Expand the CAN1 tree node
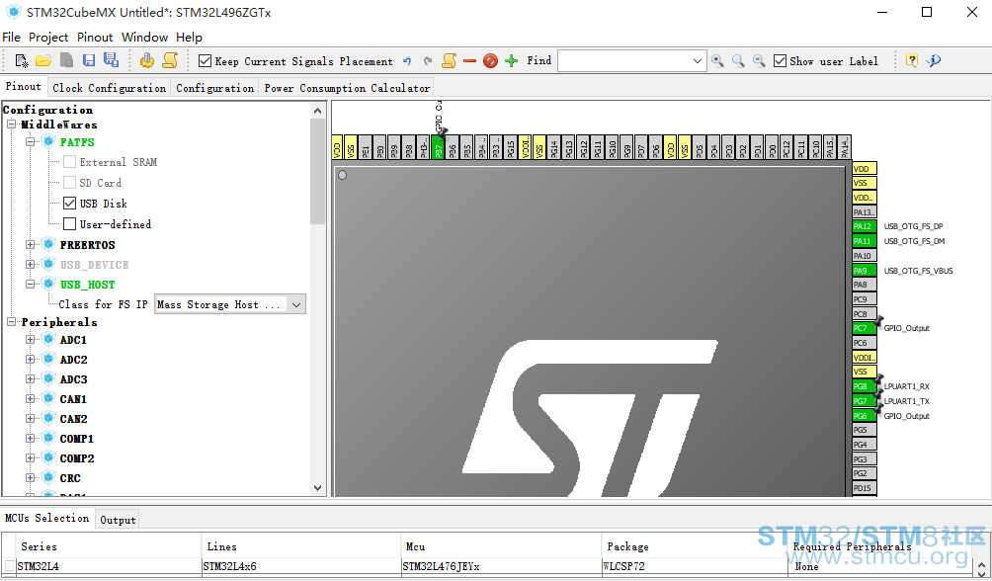Screen dimensions: 992x581 pyautogui.click(x=30, y=399)
